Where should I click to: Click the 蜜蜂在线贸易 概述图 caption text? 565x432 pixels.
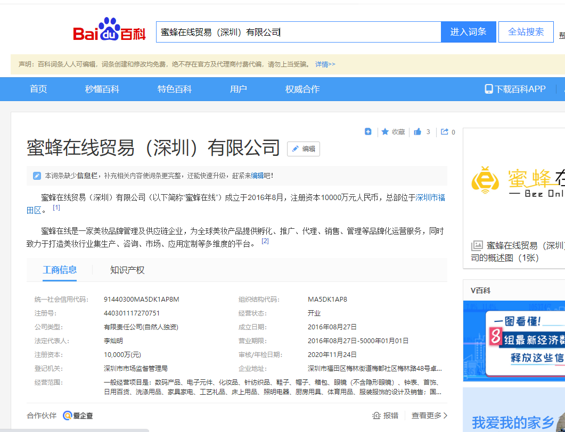pos(518,252)
